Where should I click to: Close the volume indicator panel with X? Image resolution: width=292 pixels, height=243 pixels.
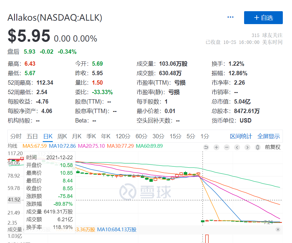coord(278,230)
